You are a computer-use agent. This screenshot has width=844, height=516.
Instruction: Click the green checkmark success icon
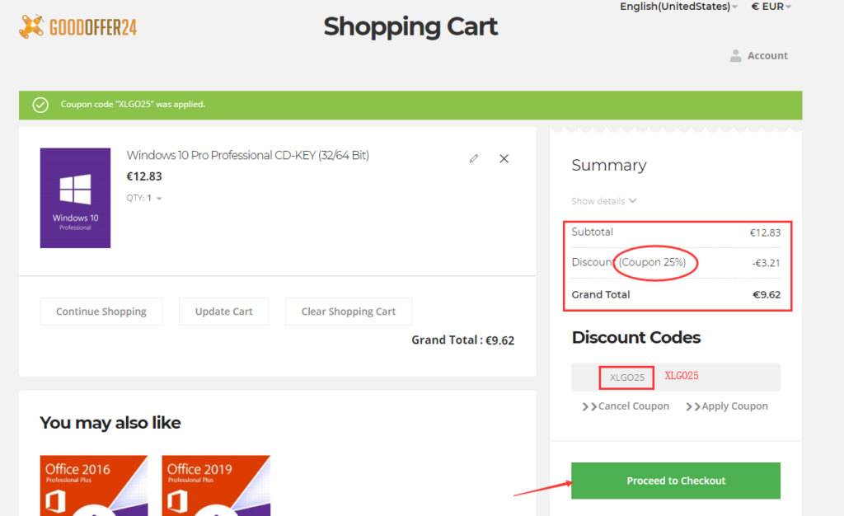[x=40, y=105]
